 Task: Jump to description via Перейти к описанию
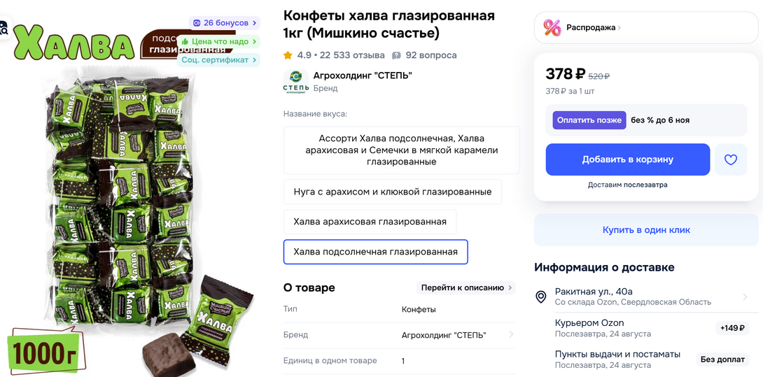pyautogui.click(x=466, y=287)
